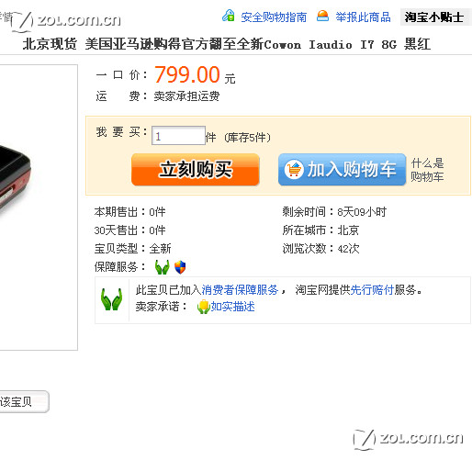Image resolution: width=472 pixels, height=460 pixels.
Task: Open the 举报此商品 link
Action: [x=363, y=17]
